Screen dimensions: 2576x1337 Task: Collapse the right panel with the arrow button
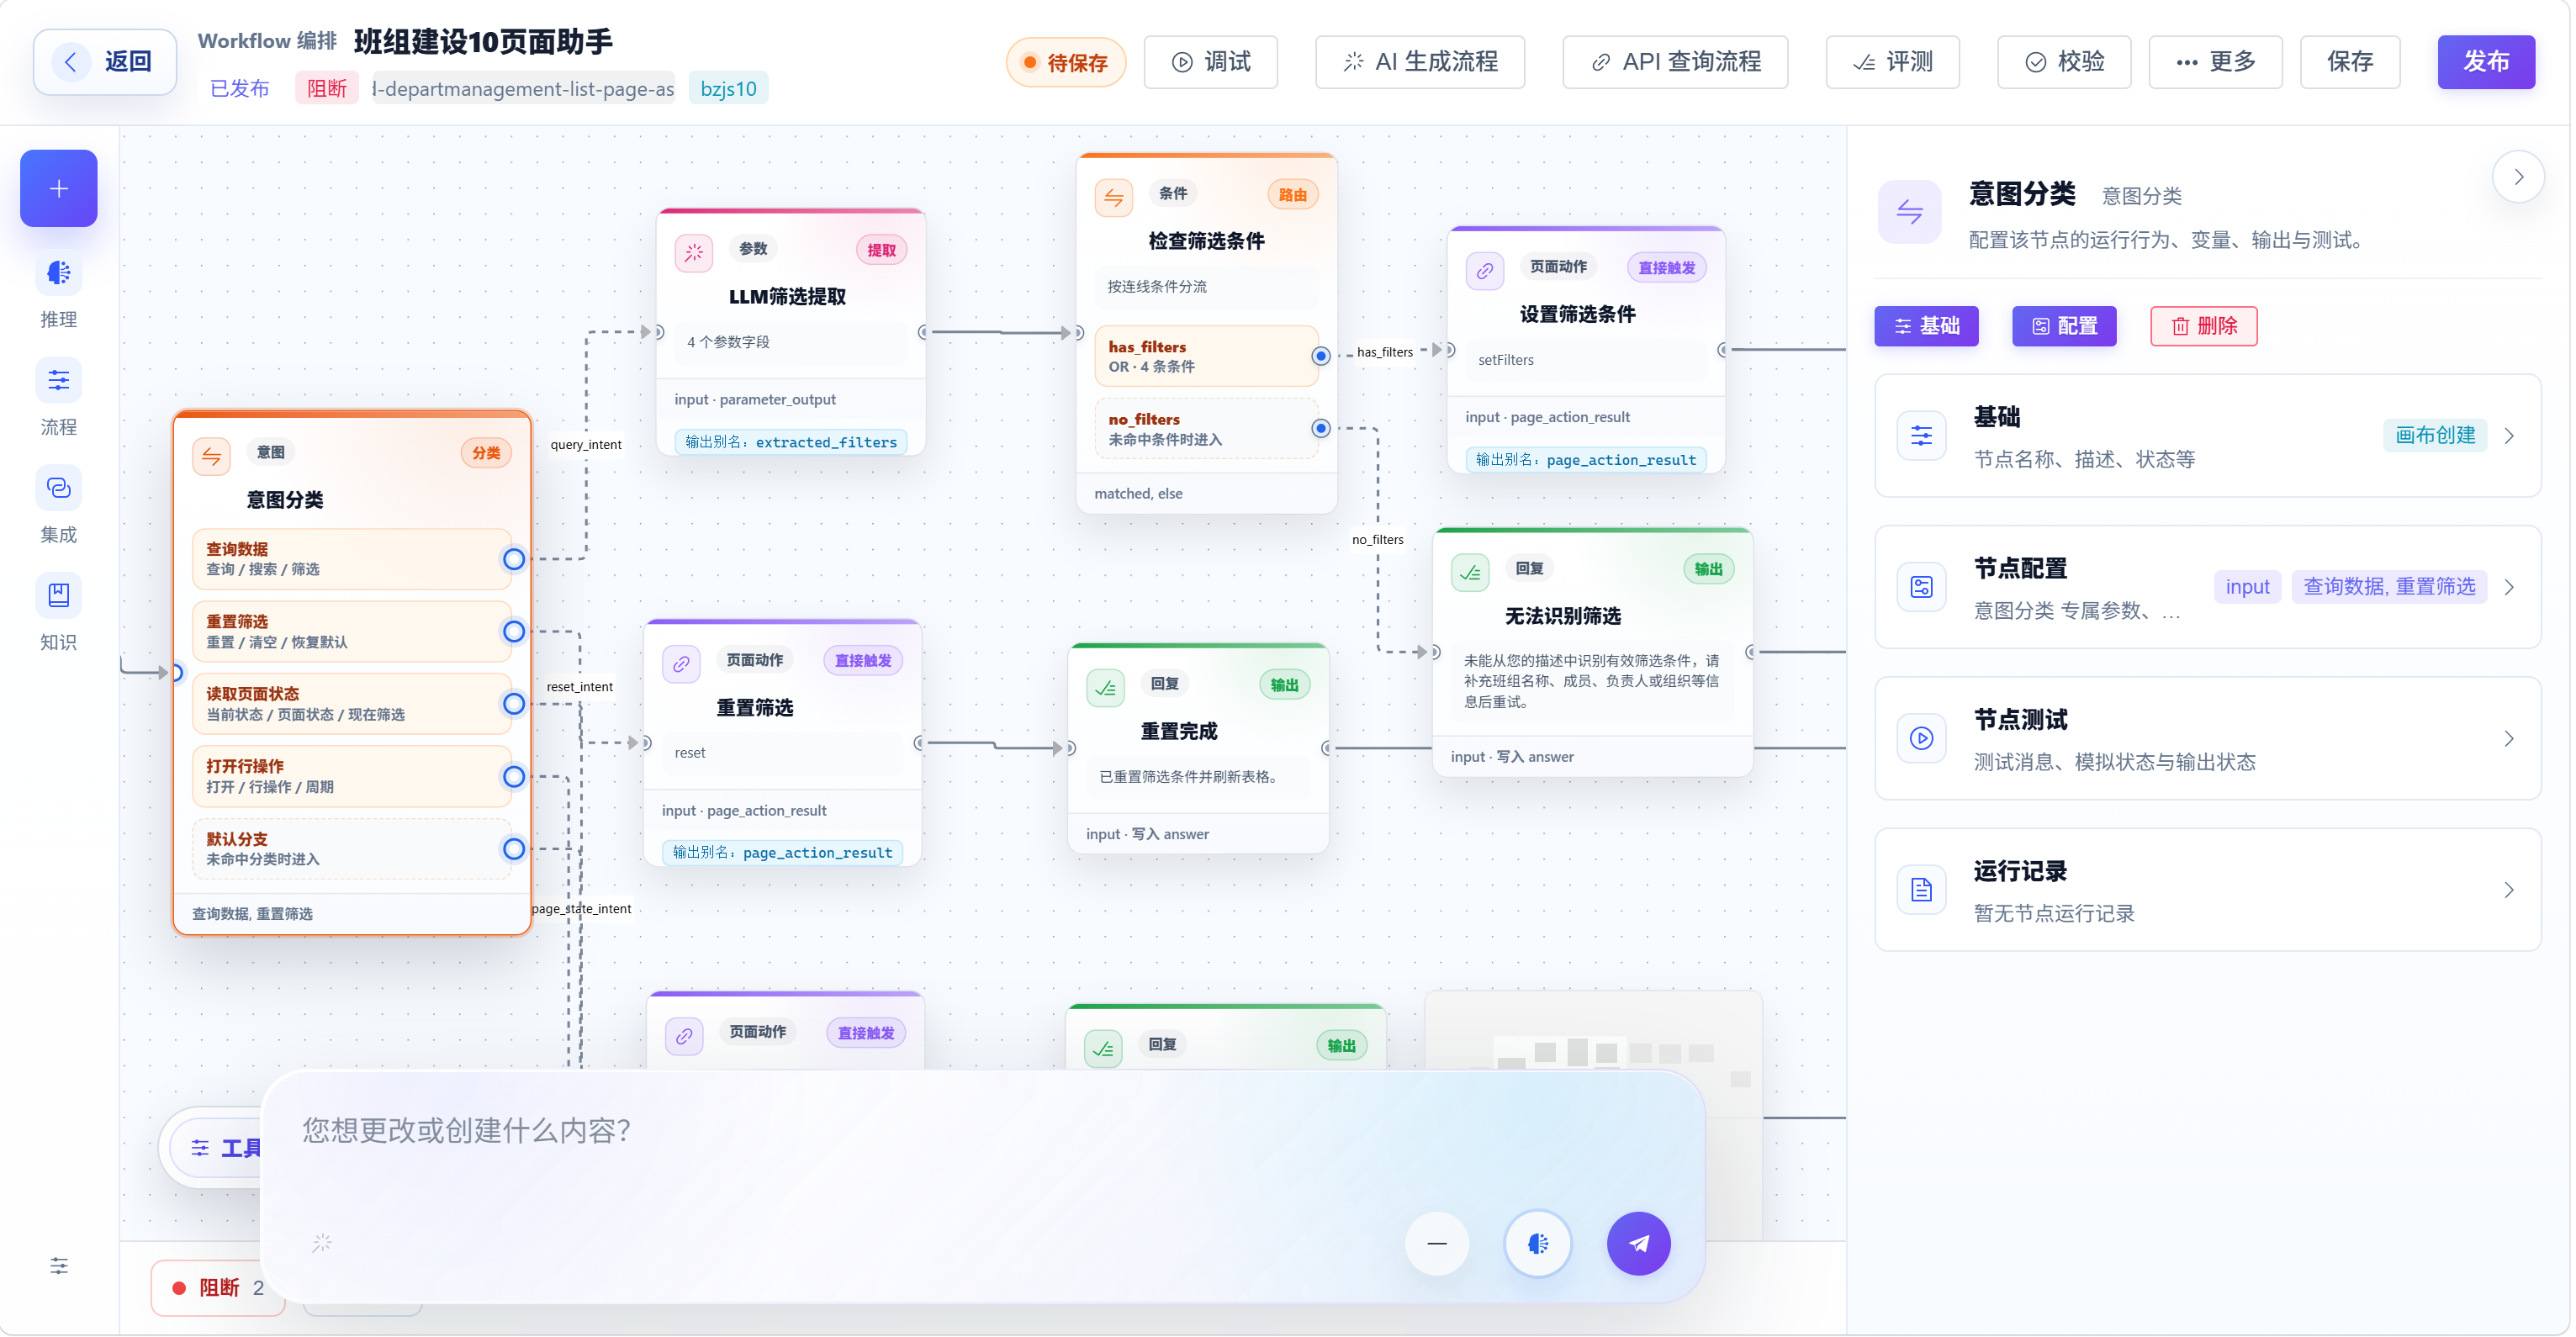pyautogui.click(x=2519, y=177)
